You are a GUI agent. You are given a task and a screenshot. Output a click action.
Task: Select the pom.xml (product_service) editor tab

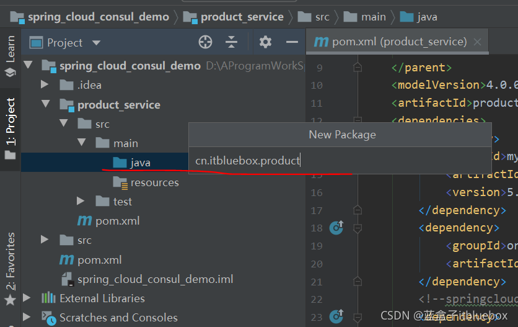(x=397, y=42)
